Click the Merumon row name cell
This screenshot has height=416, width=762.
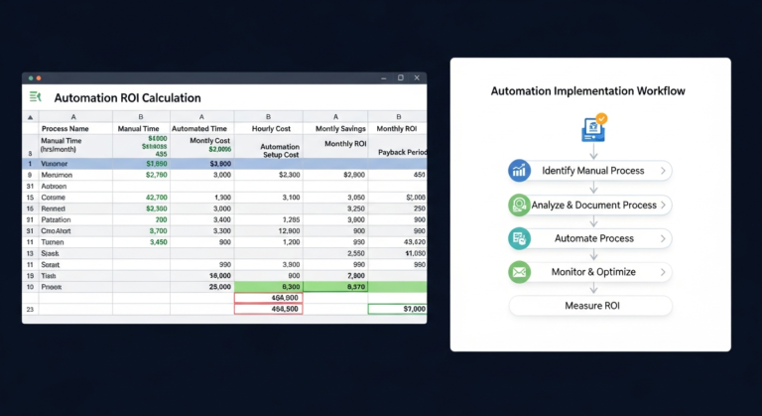pyautogui.click(x=75, y=175)
